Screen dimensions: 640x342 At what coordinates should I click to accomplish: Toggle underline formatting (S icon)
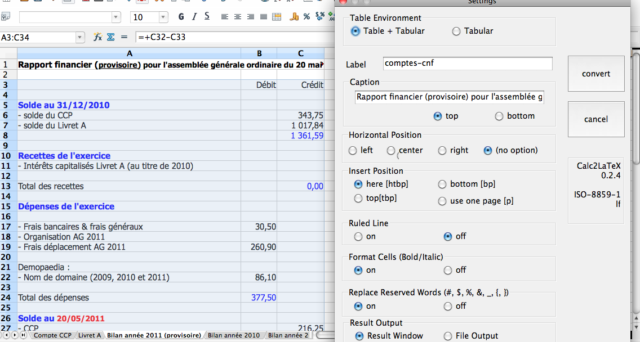207,17
